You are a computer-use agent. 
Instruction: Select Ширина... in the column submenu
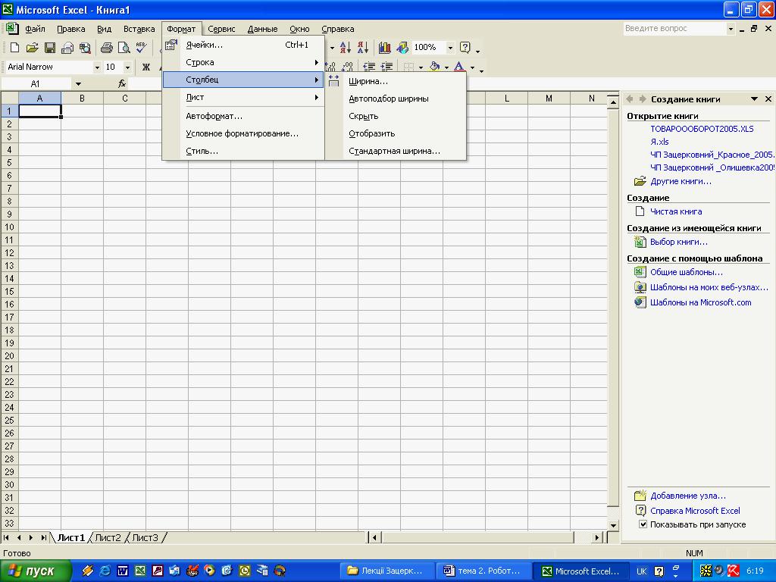click(x=396, y=81)
